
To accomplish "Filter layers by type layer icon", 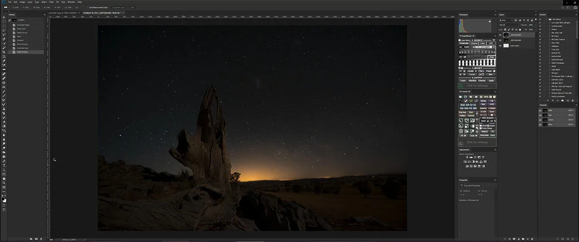I will (x=524, y=20).
